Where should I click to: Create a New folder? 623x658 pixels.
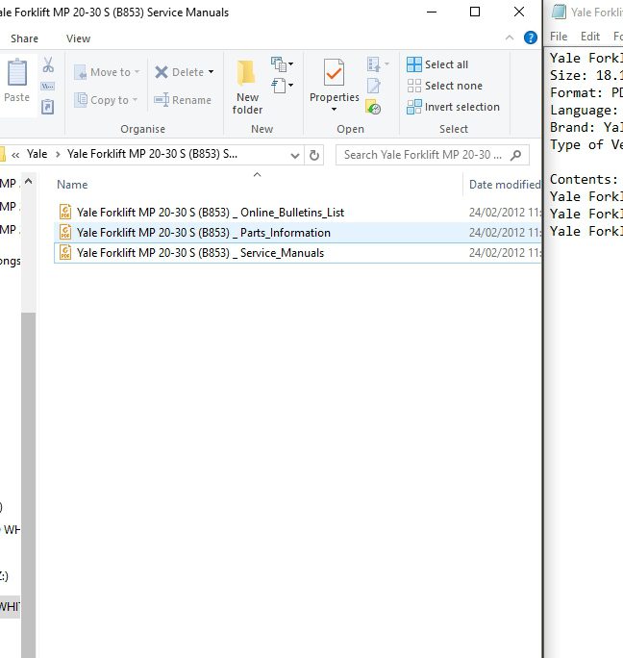click(247, 87)
